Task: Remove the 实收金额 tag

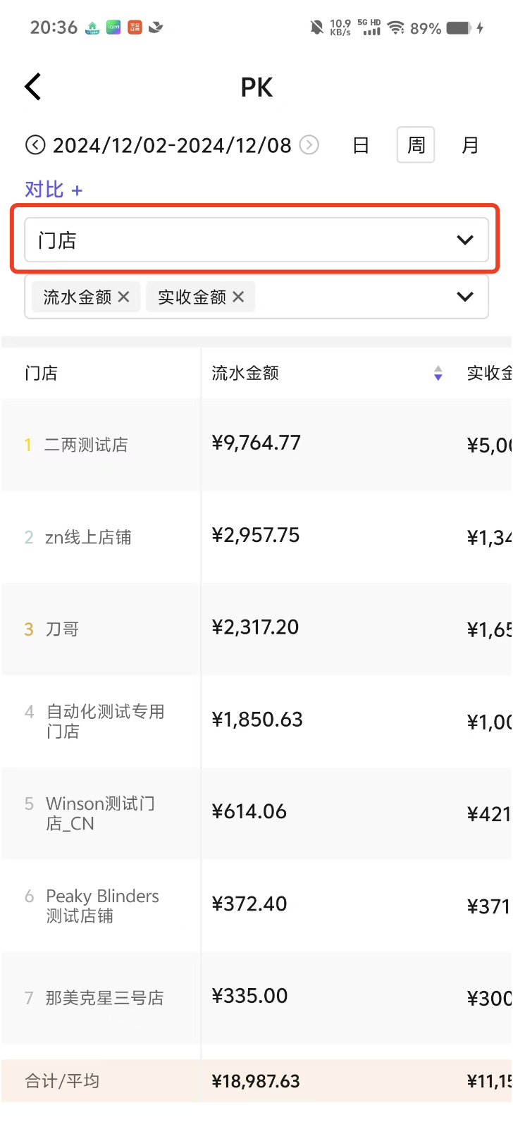Action: pyautogui.click(x=238, y=297)
